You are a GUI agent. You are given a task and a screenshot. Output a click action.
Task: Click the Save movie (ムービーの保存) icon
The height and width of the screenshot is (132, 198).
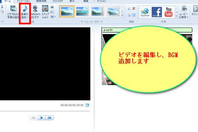tap(184, 9)
